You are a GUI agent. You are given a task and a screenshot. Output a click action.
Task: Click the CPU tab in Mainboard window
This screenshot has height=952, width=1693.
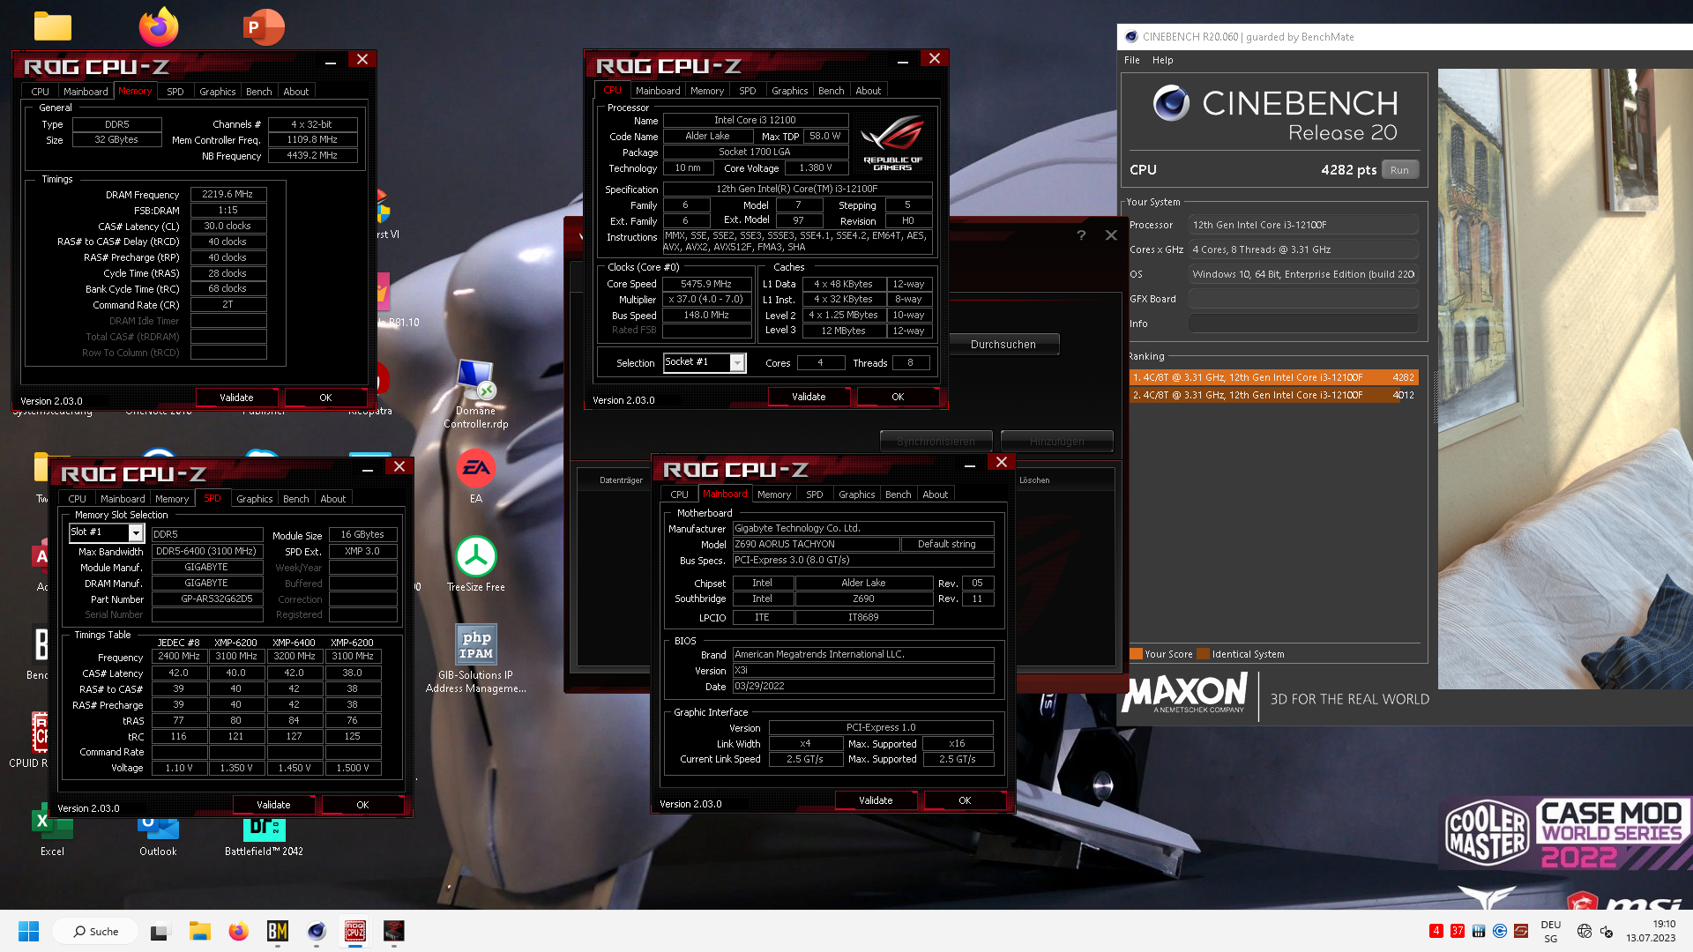pos(679,495)
